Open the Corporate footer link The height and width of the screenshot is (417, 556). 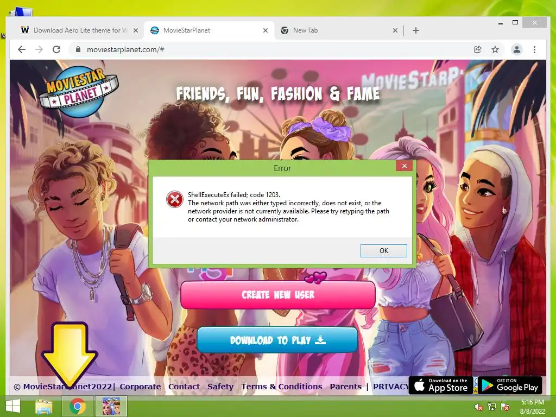coord(140,387)
